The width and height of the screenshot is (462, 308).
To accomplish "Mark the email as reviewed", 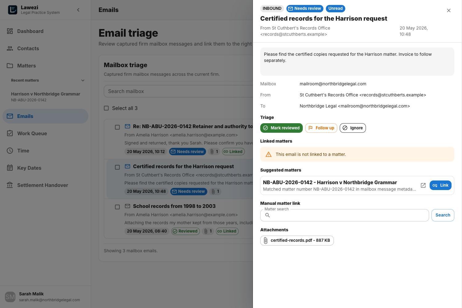I will [x=282, y=128].
